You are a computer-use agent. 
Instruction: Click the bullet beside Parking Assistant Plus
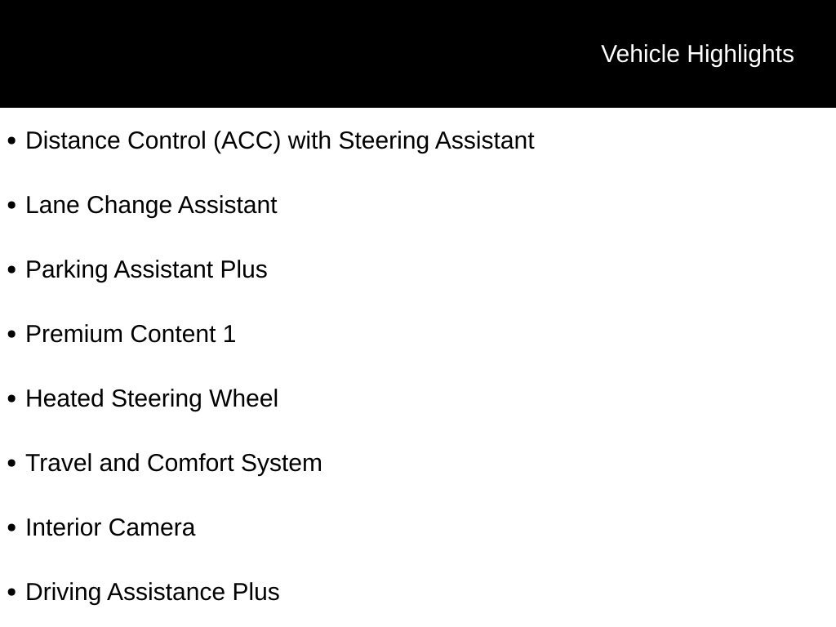point(11,270)
